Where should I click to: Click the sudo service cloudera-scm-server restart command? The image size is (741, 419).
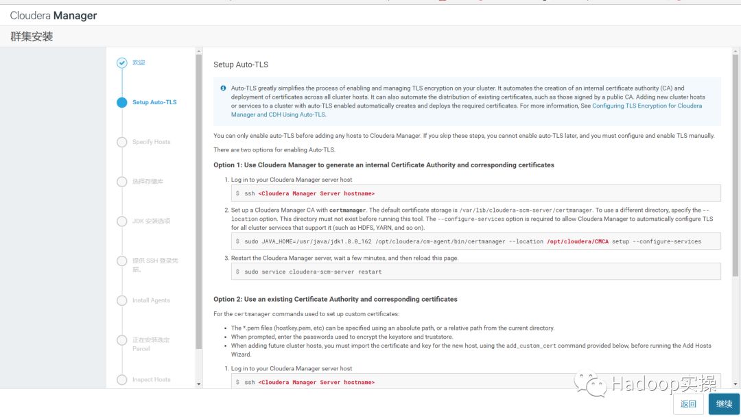coord(476,272)
